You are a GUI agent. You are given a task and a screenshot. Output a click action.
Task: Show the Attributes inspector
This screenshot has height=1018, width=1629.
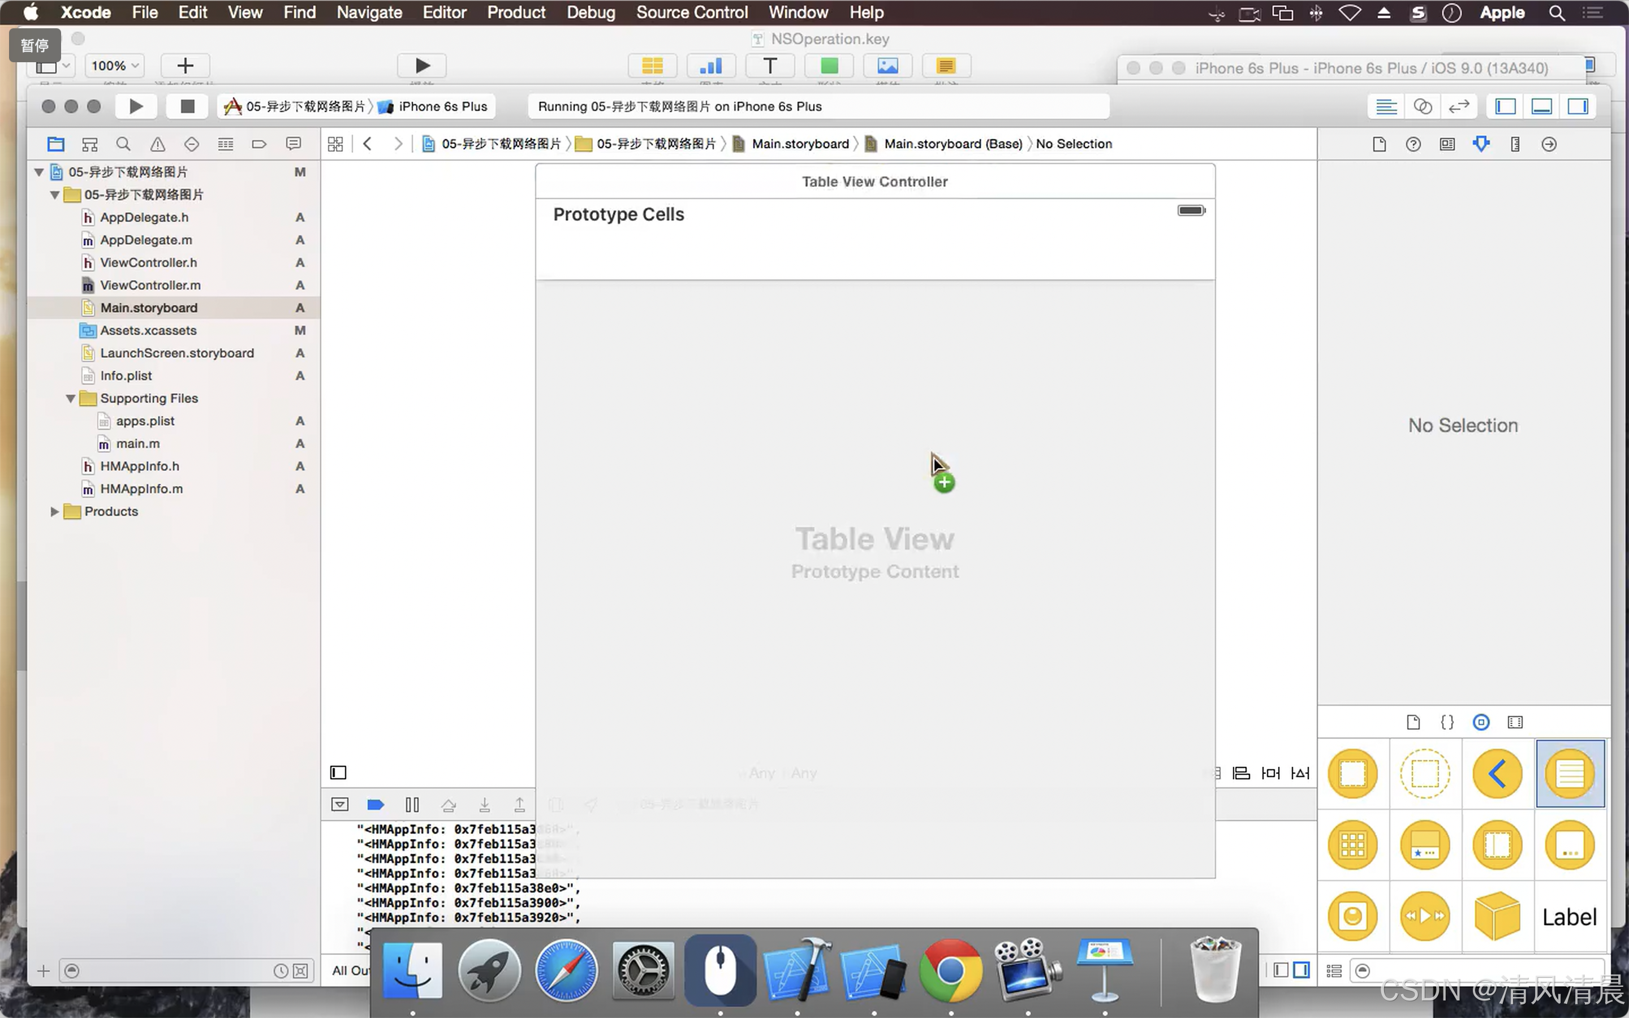1481,144
